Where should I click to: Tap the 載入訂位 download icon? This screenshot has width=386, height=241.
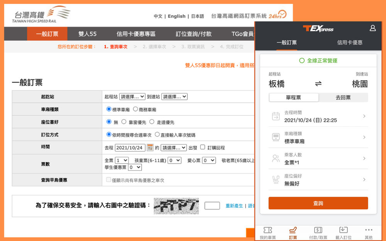tap(344, 230)
